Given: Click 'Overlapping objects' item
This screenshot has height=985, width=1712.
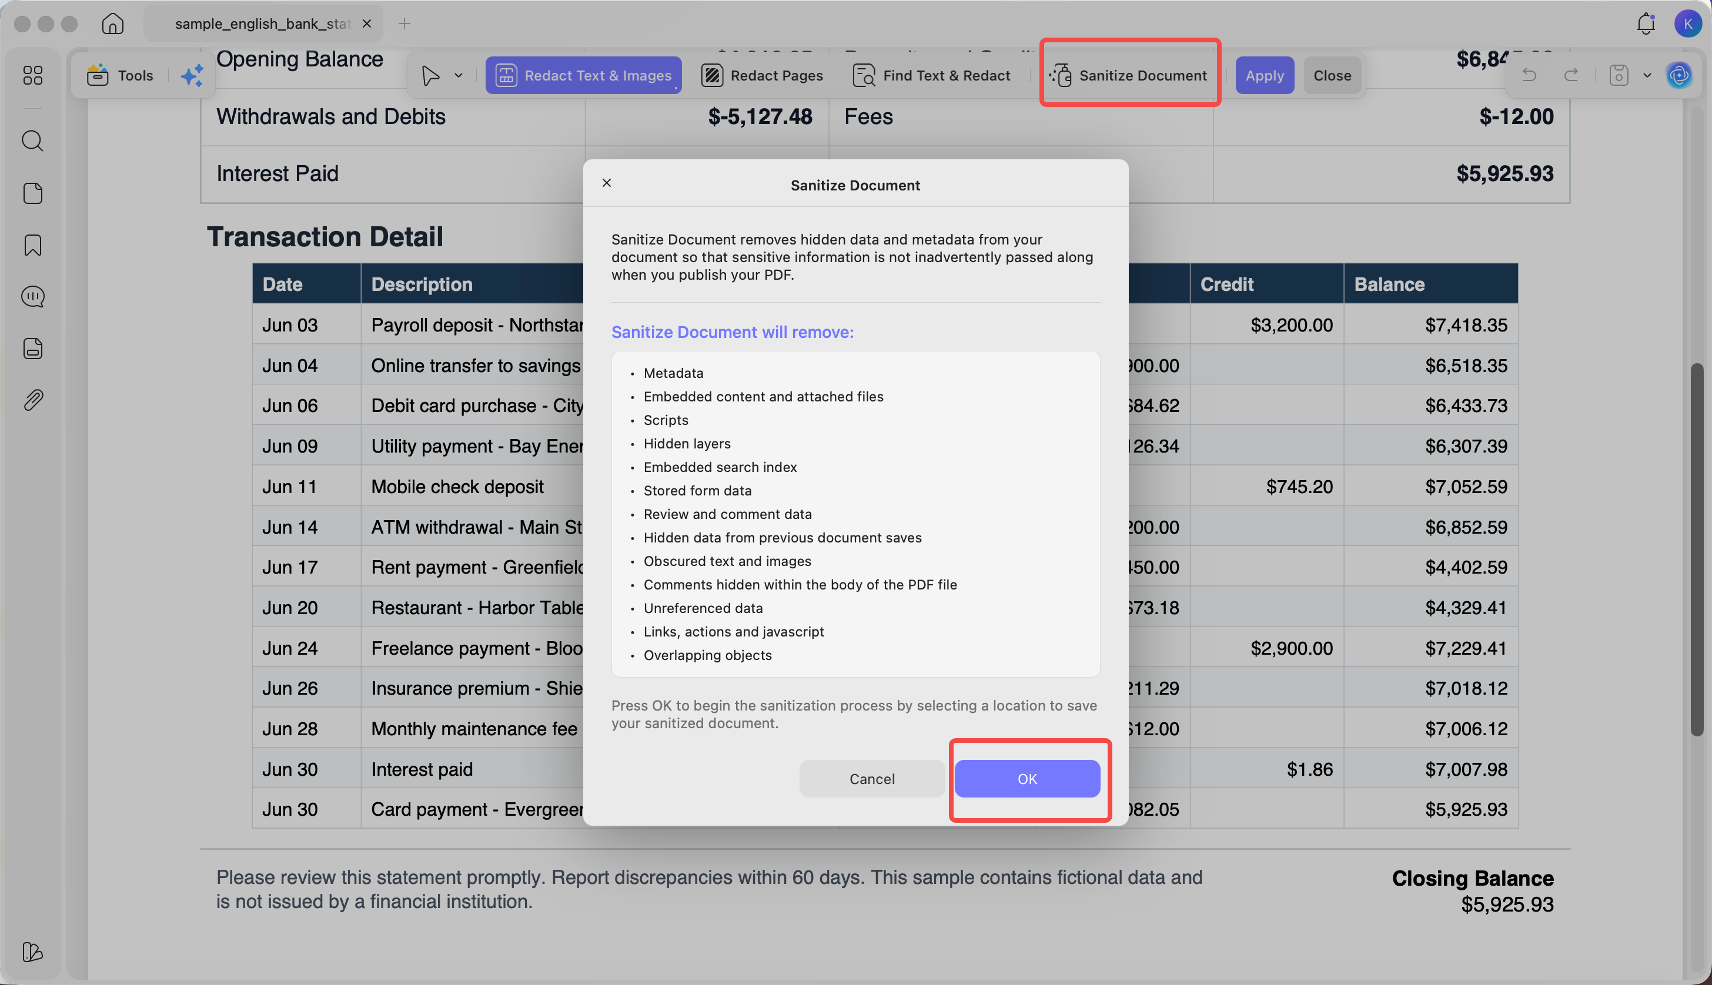Looking at the screenshot, I should click(707, 655).
